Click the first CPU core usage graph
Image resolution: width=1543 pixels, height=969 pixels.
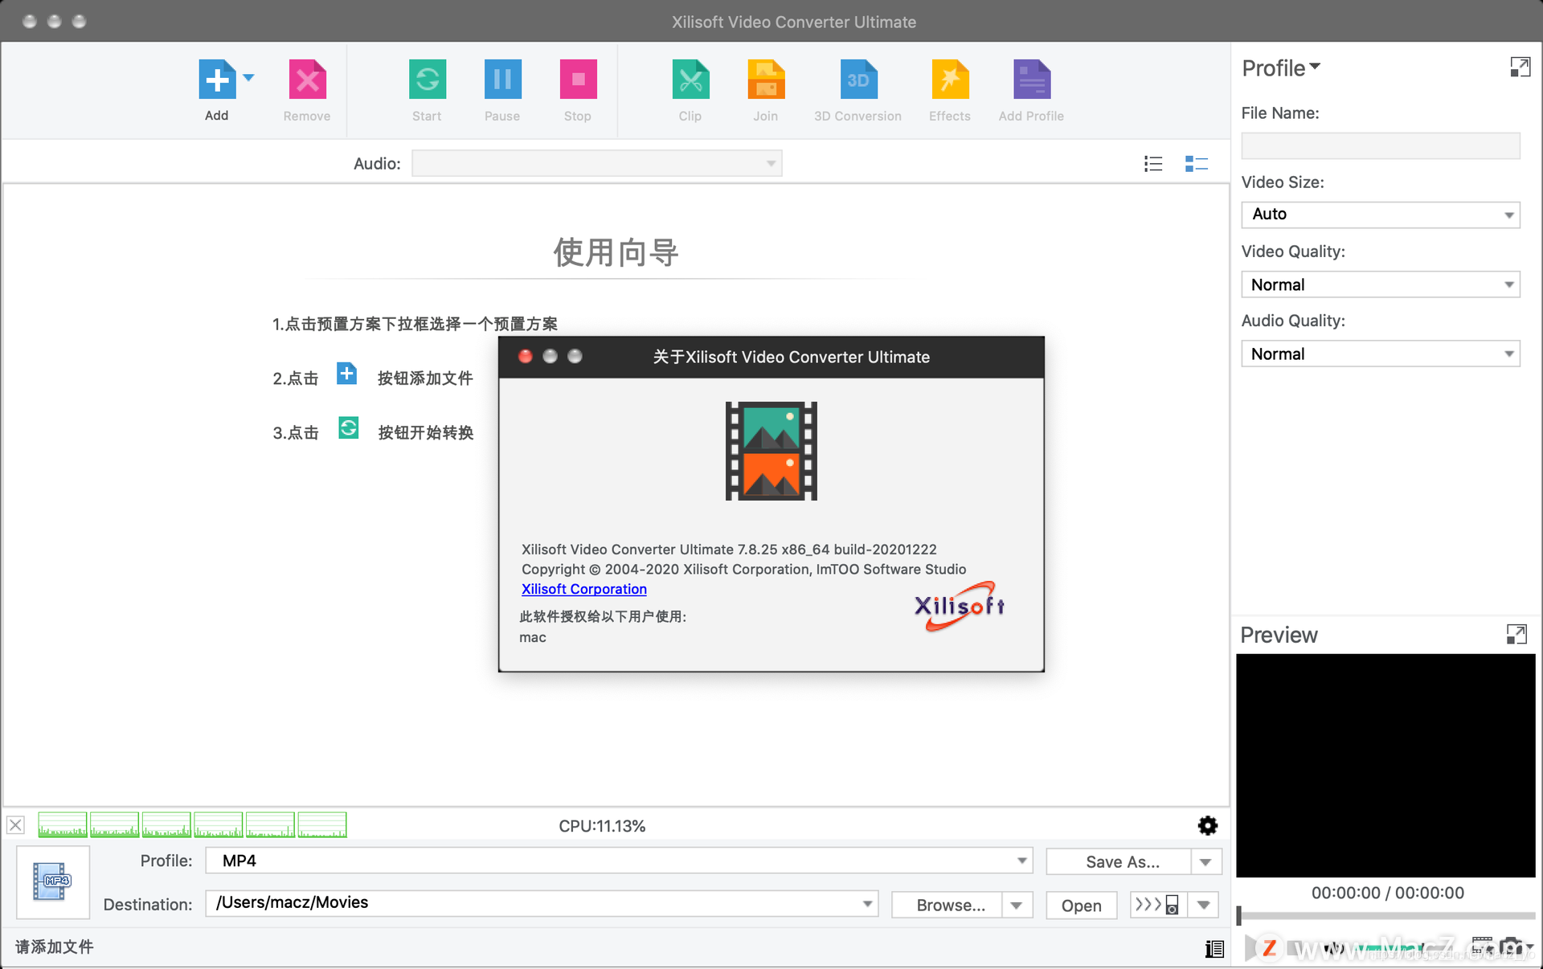63,825
